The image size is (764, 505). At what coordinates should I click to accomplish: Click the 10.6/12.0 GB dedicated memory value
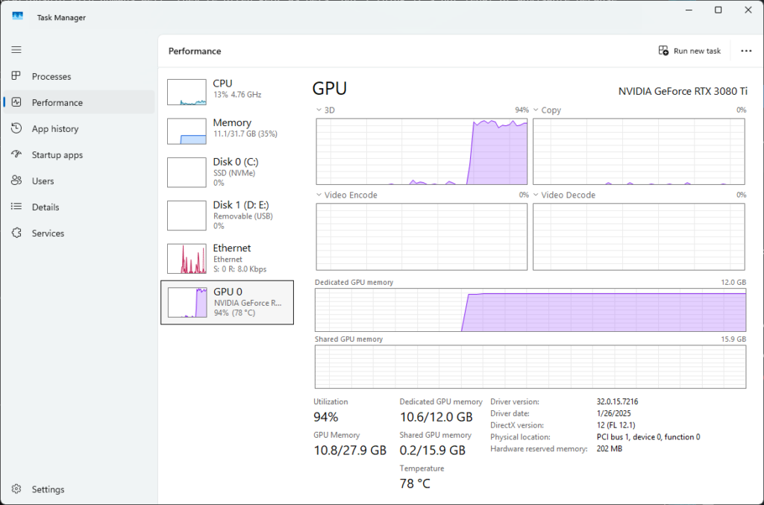(x=436, y=417)
